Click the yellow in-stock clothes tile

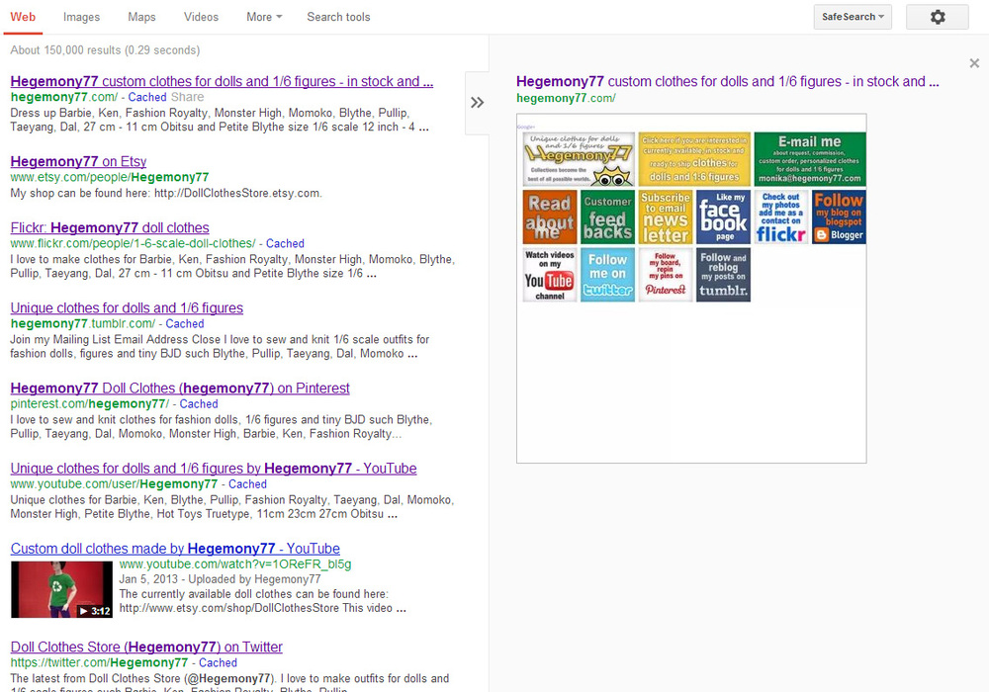click(694, 159)
